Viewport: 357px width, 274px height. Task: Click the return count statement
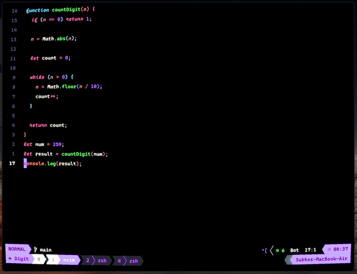(x=48, y=125)
